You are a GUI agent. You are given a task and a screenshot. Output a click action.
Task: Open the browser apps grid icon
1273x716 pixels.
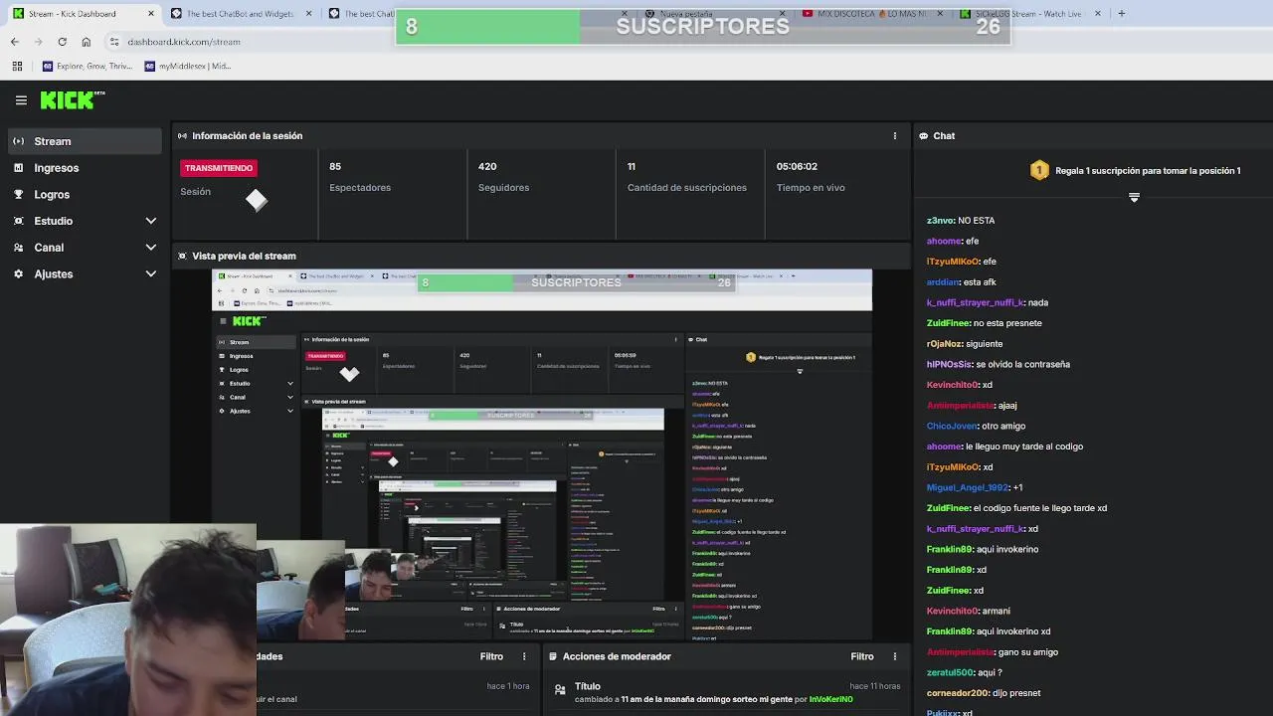coord(17,66)
